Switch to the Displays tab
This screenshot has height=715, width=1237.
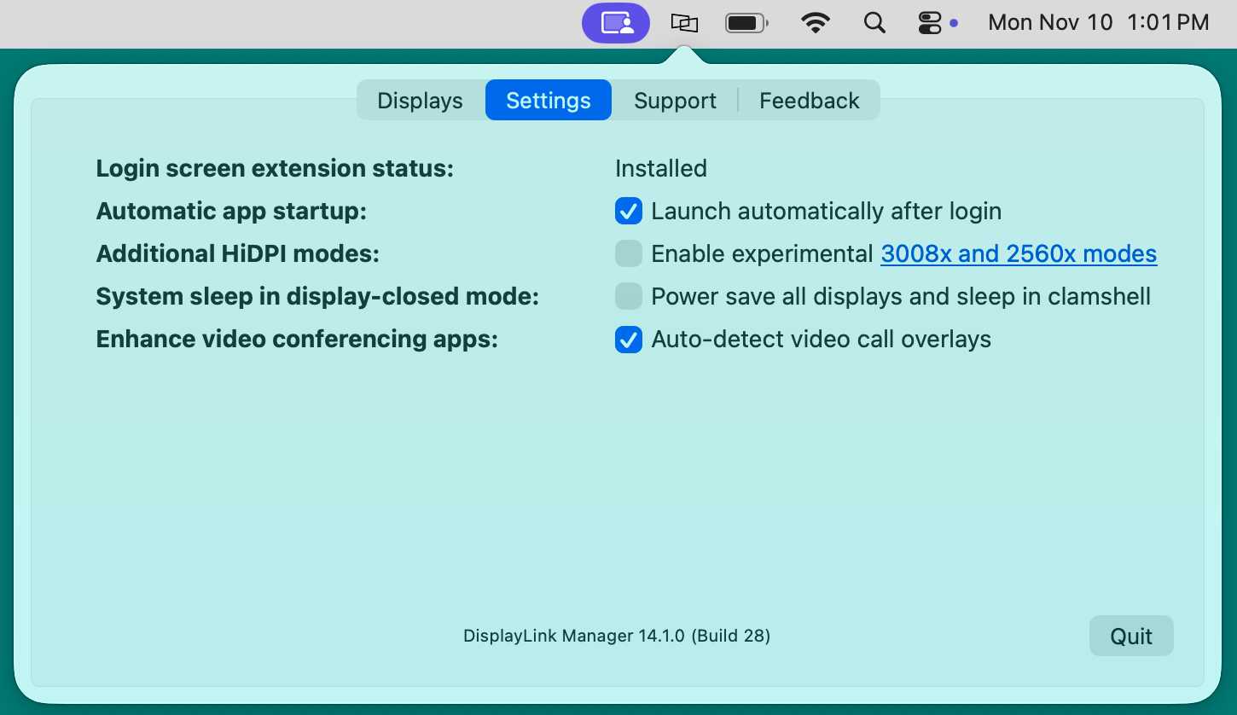click(420, 100)
